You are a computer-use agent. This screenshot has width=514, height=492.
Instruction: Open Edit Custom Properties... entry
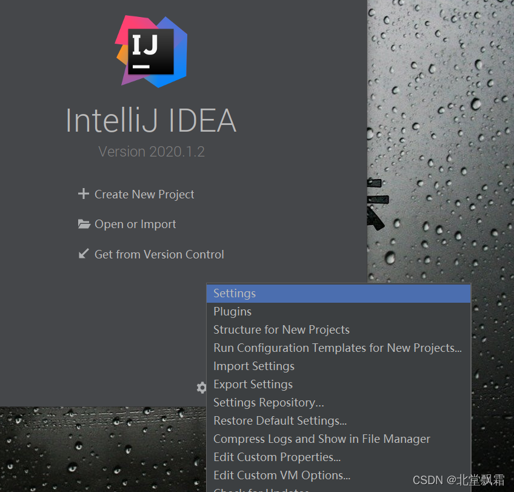[x=339, y=457]
